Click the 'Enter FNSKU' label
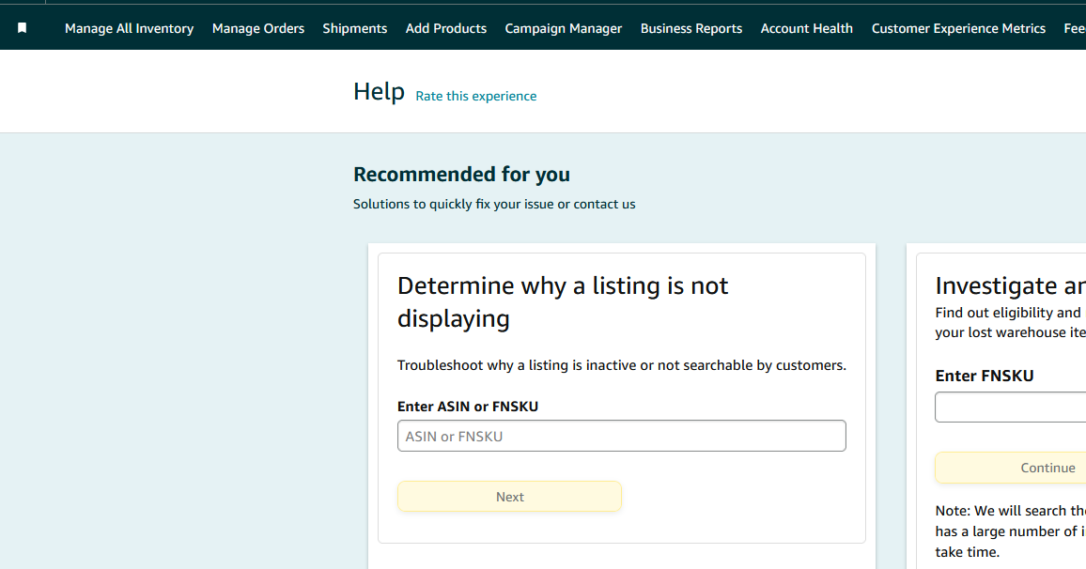Image resolution: width=1086 pixels, height=569 pixels. pyautogui.click(x=985, y=376)
